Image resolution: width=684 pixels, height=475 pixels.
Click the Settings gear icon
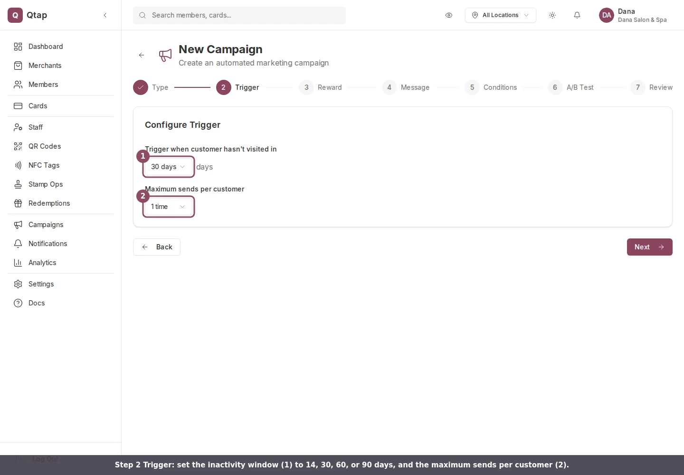18,284
